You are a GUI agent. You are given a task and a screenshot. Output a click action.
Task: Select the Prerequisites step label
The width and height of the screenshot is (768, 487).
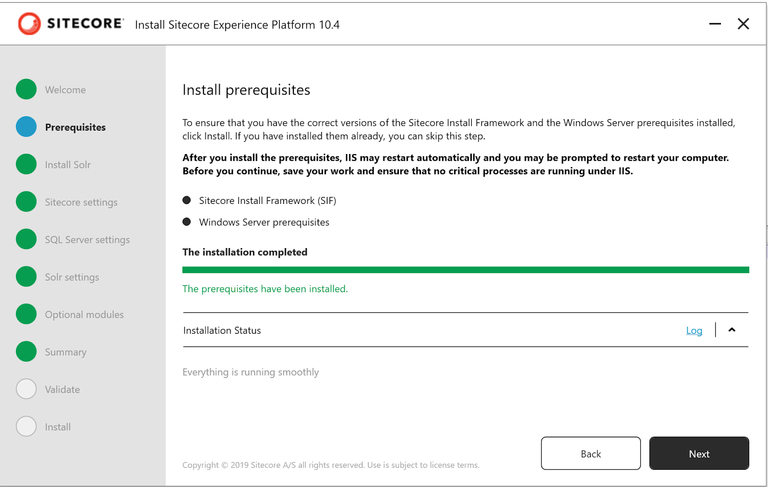tap(75, 127)
